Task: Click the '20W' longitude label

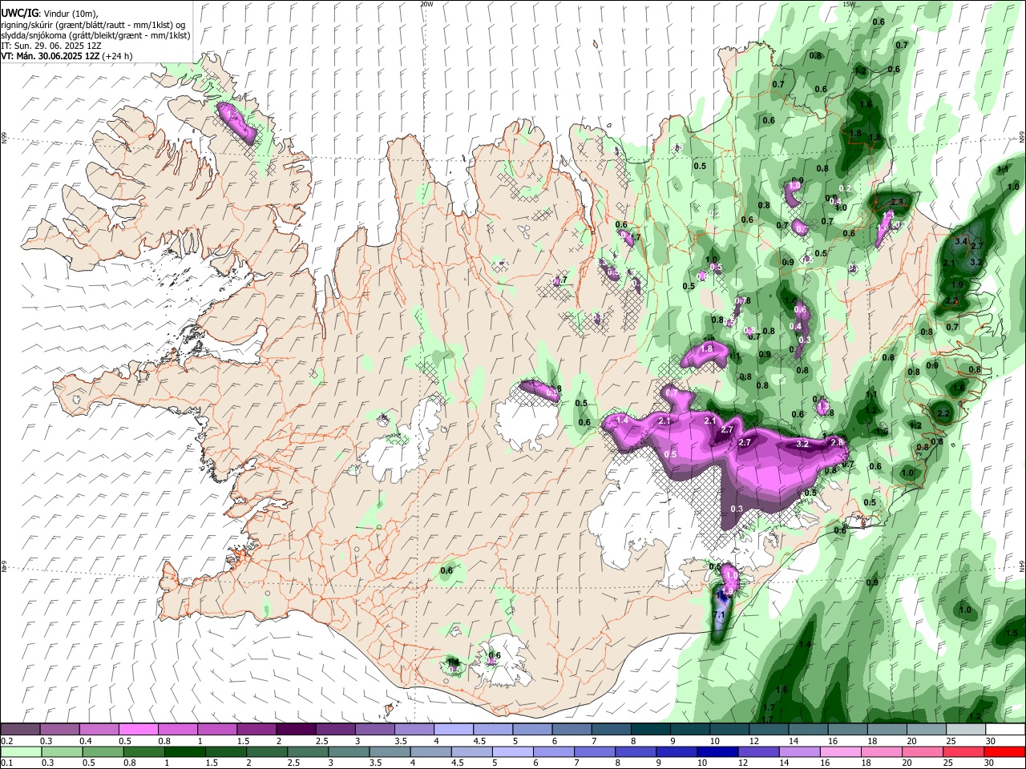Action: coord(426,4)
